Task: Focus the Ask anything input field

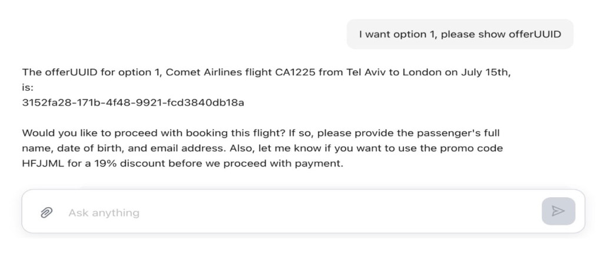Action: coord(300,212)
